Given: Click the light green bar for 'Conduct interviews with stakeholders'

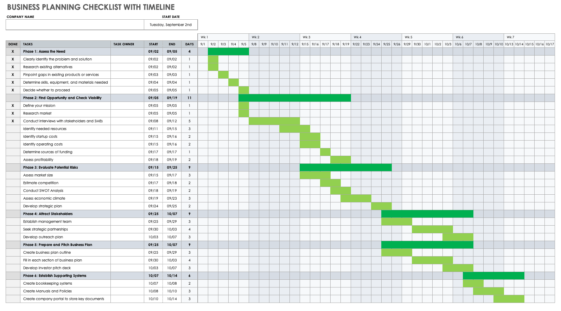Looking at the screenshot, I should (274, 121).
